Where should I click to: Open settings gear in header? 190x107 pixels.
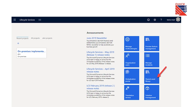[x=155, y=20]
